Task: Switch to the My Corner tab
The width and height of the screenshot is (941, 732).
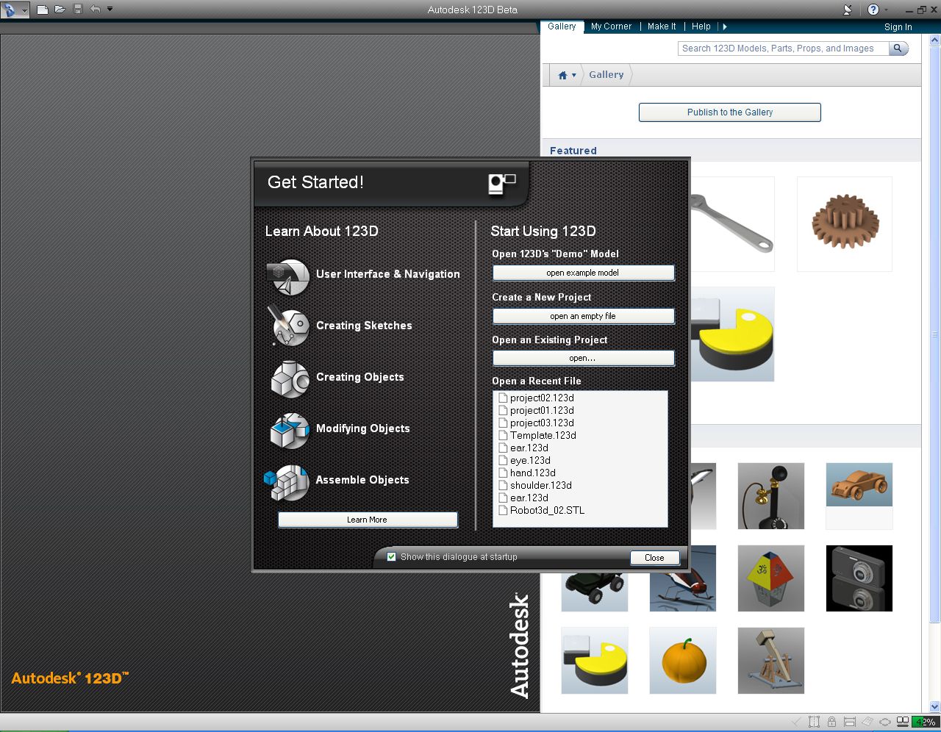Action: pos(611,26)
